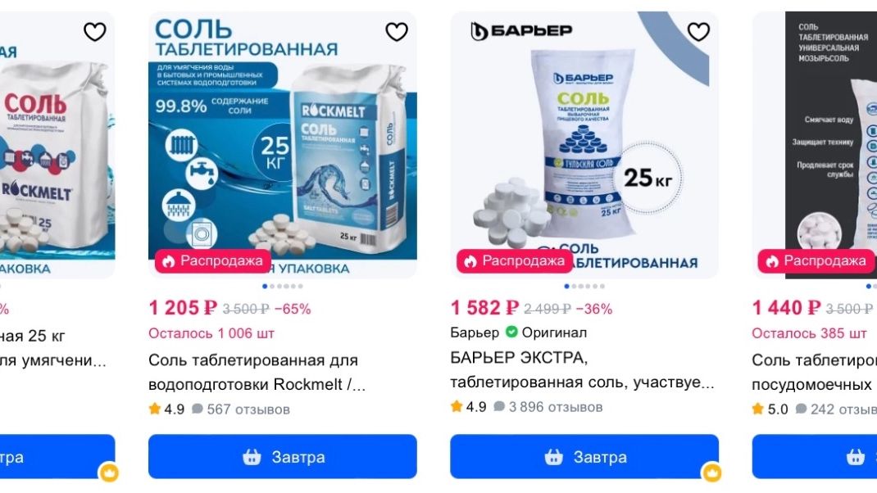Open Барьер brand link
The image size is (877, 493).
475,332
